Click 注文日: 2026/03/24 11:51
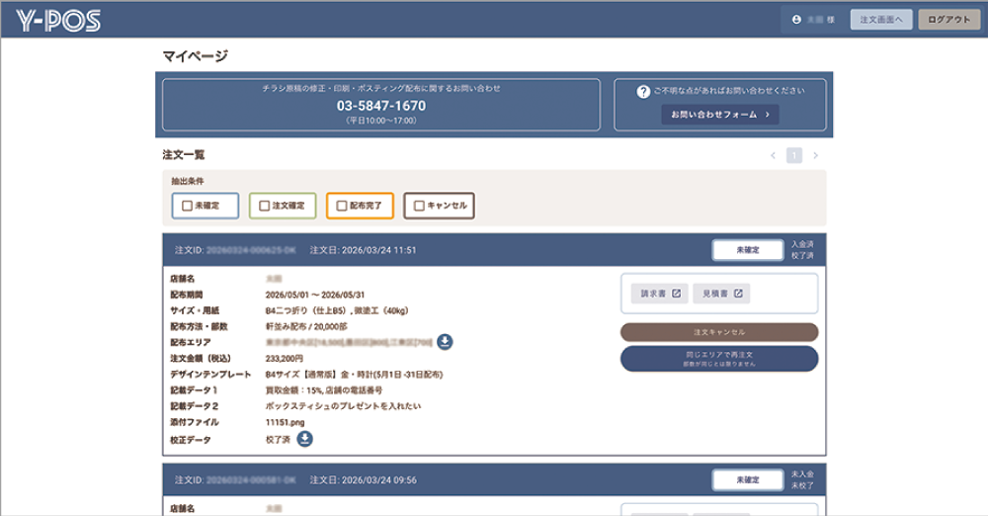Viewport: 988px width, 516px height. (x=363, y=250)
